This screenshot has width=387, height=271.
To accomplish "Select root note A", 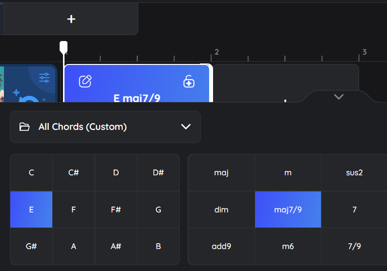I will pos(74,246).
